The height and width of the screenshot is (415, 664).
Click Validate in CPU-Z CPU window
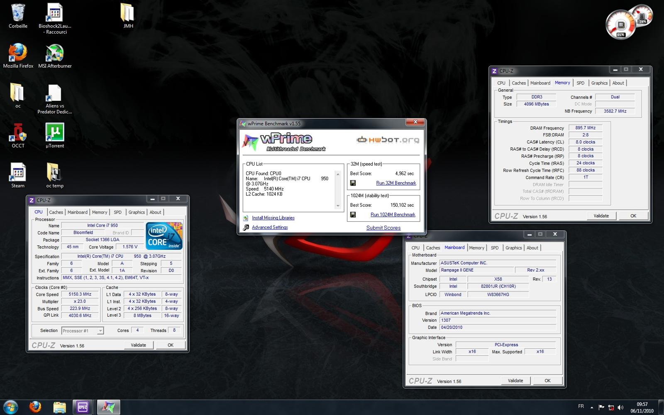[139, 345]
